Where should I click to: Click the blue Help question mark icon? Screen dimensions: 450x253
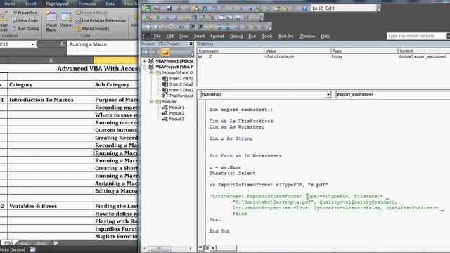pyautogui.click(x=304, y=8)
